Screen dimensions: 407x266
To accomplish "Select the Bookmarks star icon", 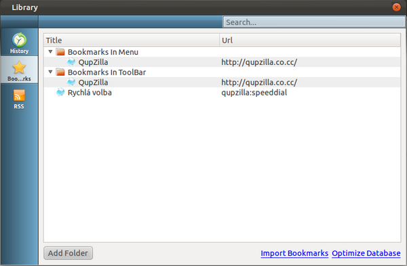I will coord(19,67).
